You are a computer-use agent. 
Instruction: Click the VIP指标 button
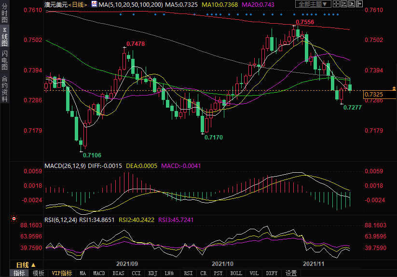(62, 273)
